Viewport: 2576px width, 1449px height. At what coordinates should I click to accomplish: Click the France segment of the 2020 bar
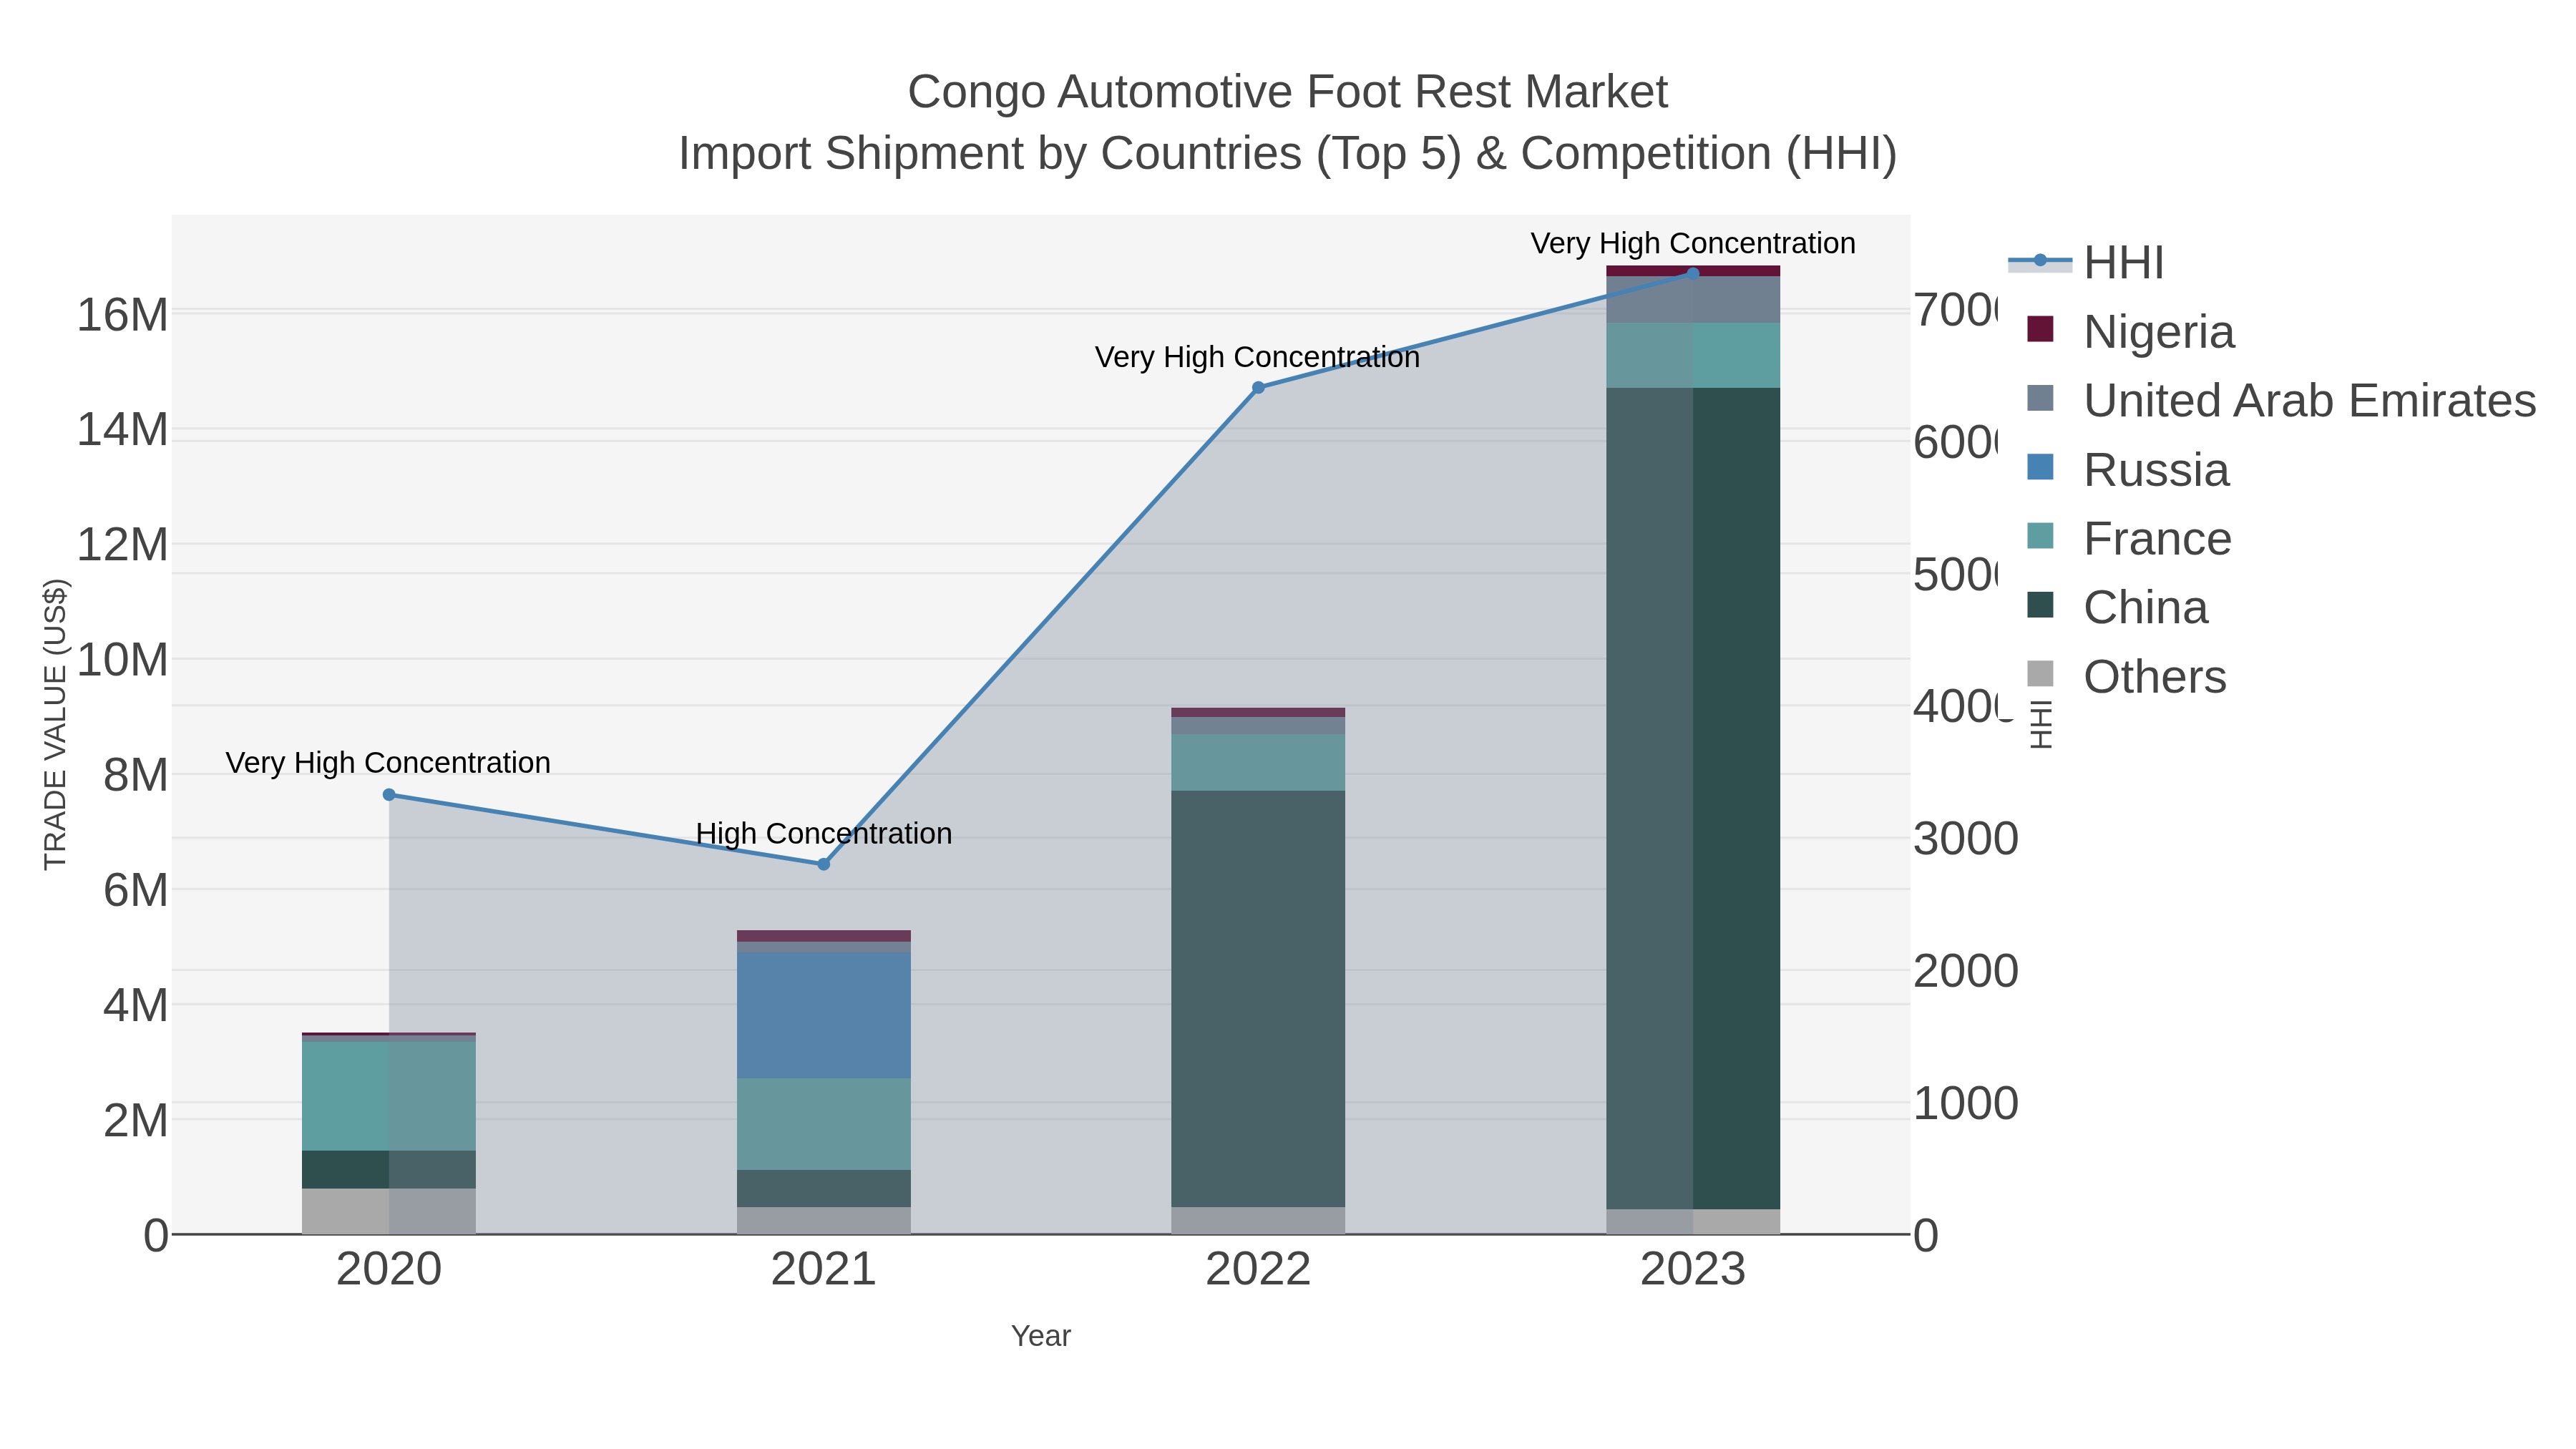[x=389, y=1097]
